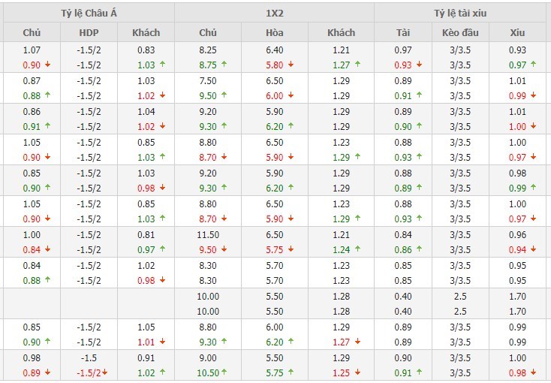Viewport: 551px width, 383px height.
Task: Click the Tài column header
Action: tap(403, 32)
